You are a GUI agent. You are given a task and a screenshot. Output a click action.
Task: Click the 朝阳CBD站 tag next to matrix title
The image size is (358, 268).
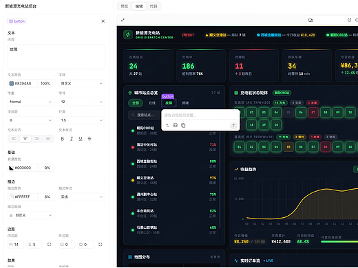coord(282,93)
